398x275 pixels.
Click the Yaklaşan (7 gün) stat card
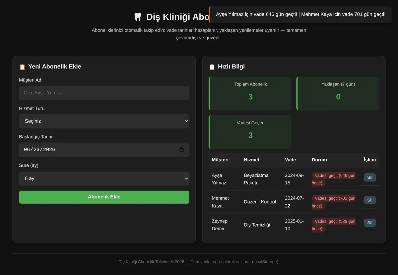(x=338, y=93)
